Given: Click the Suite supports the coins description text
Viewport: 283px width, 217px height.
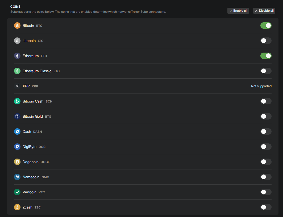Looking at the screenshot, I should [88, 12].
